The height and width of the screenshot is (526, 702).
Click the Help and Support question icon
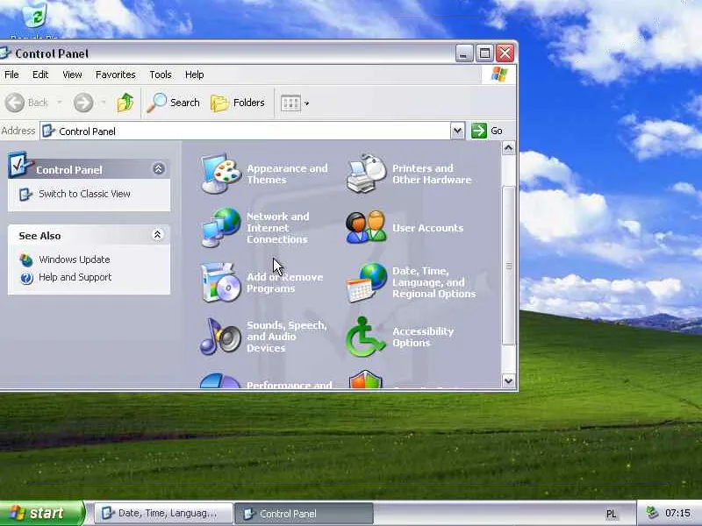click(26, 278)
